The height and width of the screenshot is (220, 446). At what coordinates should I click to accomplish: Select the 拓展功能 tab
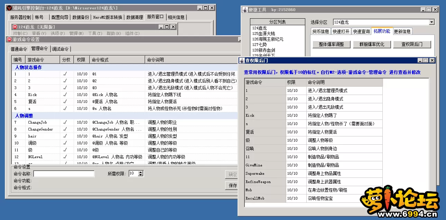[x=382, y=31]
